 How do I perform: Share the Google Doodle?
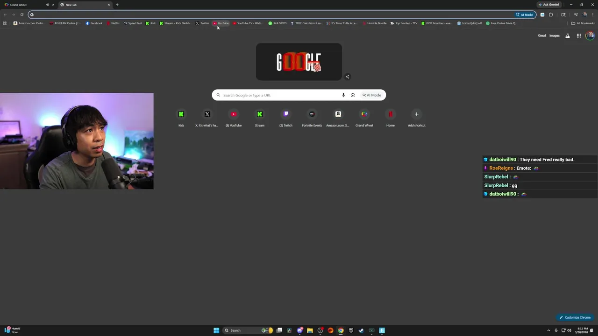click(347, 77)
